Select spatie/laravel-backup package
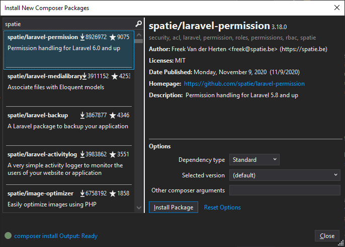This screenshot has width=345, height=247. pyautogui.click(x=69, y=127)
